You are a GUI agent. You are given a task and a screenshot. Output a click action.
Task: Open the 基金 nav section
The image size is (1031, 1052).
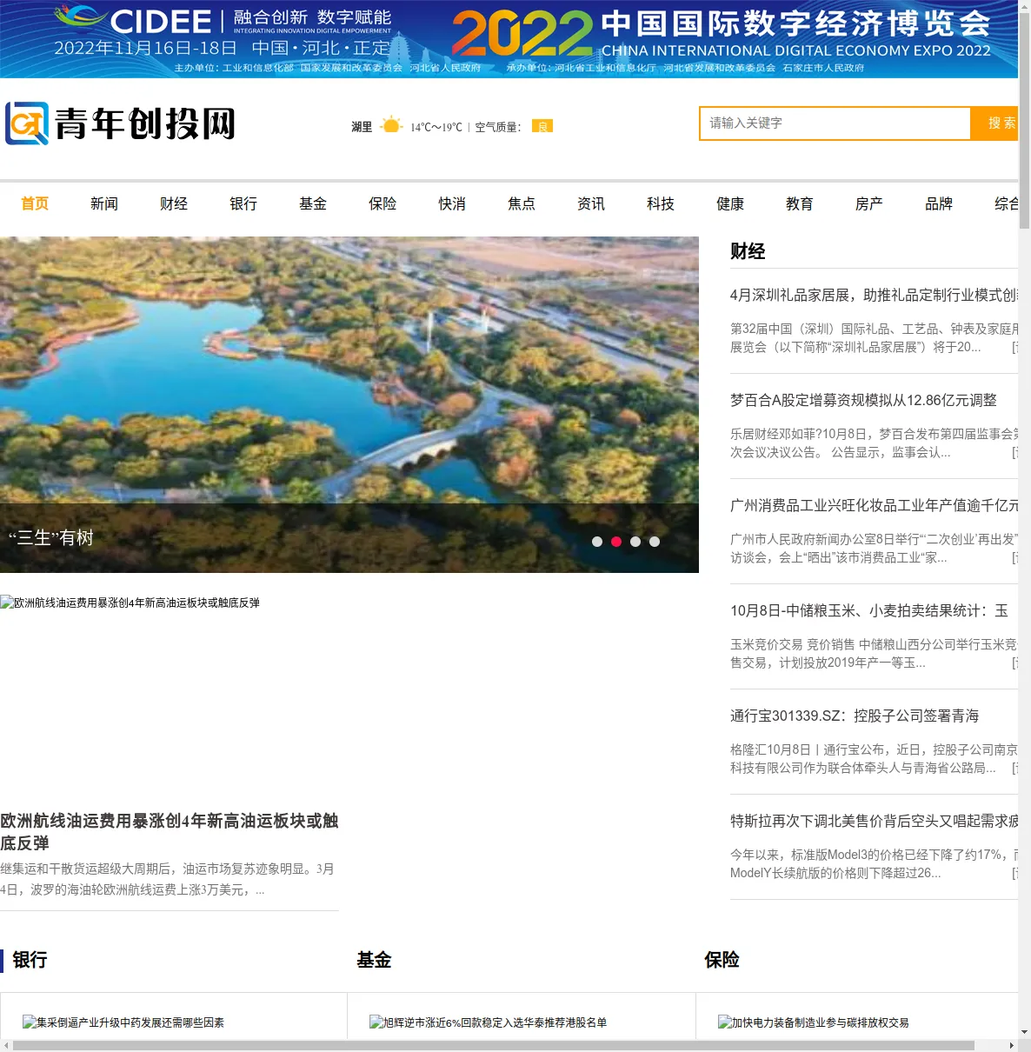click(313, 203)
